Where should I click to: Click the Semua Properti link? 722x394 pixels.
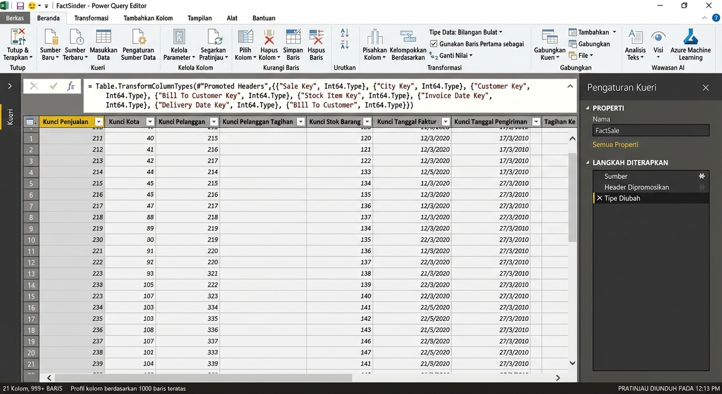tap(615, 144)
